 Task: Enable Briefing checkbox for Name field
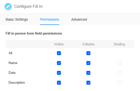[119, 63]
